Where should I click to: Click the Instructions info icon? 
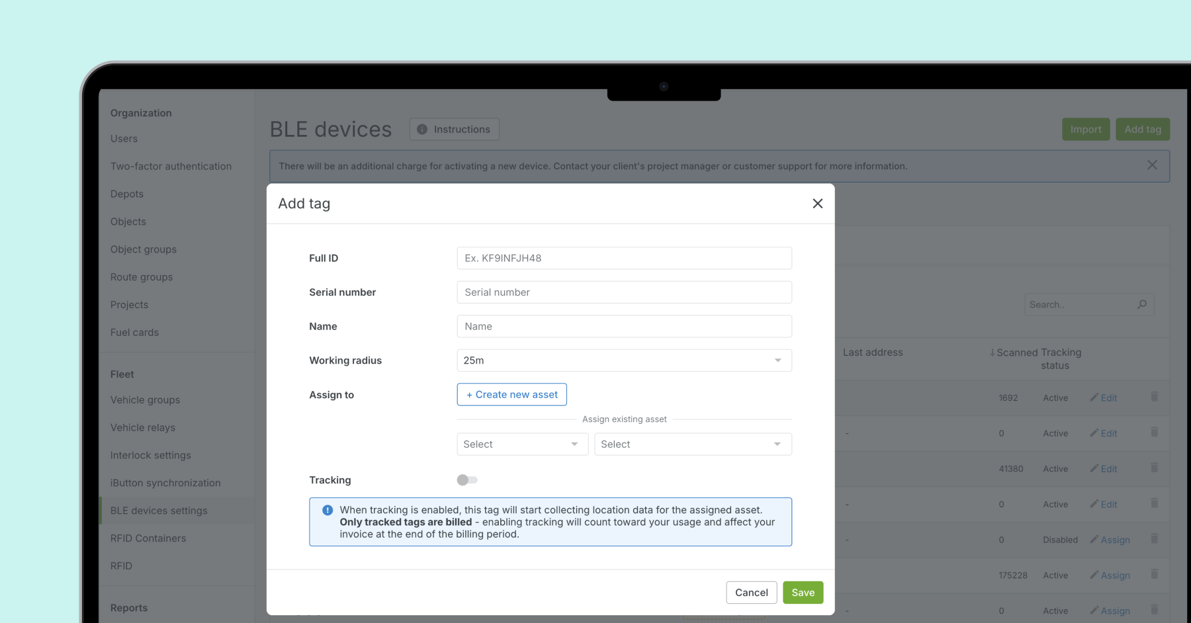pos(422,130)
